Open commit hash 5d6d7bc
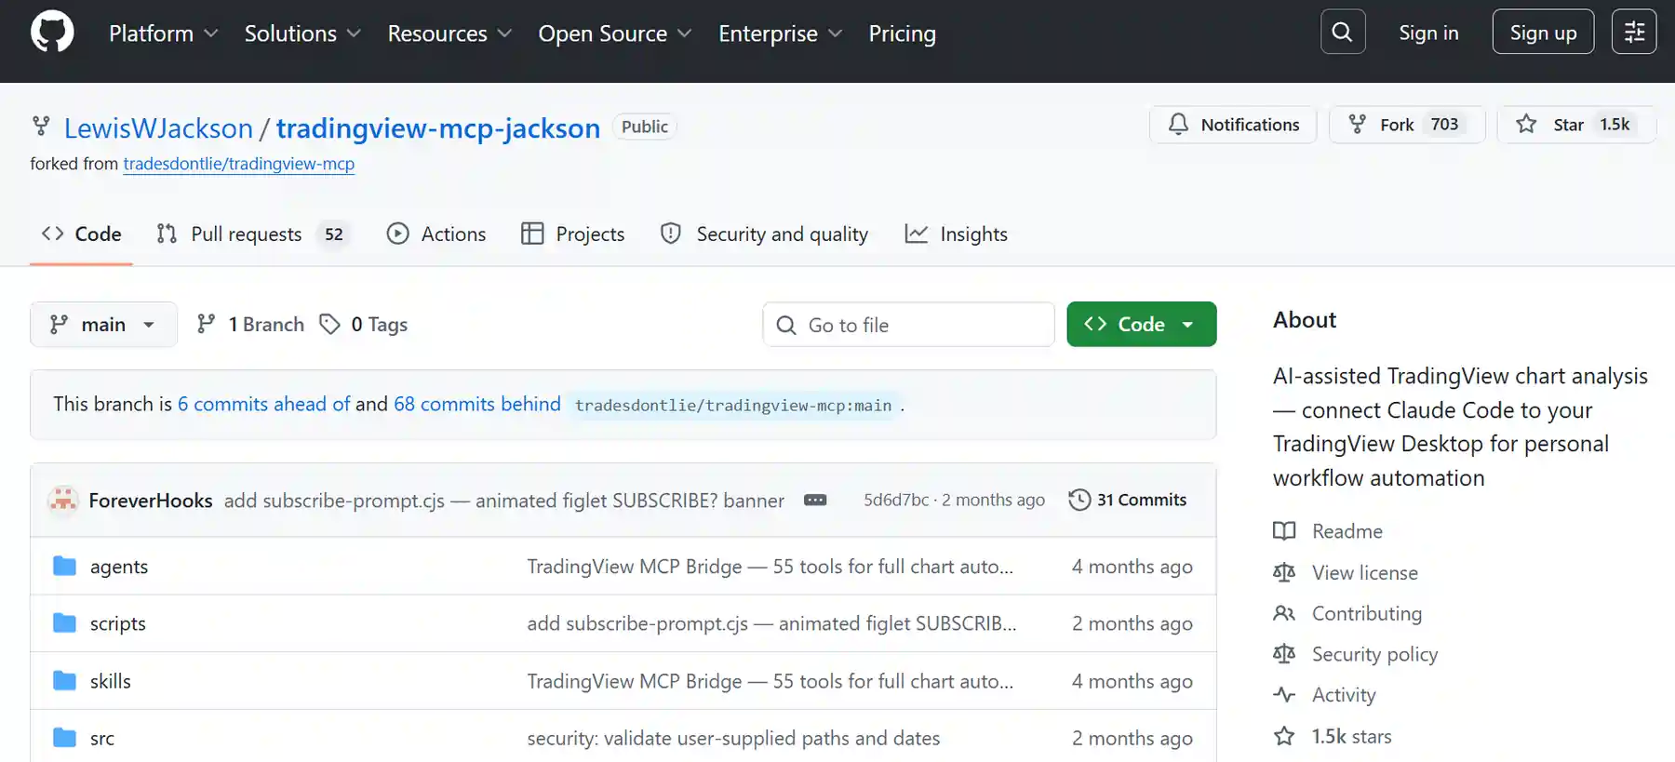 896,500
